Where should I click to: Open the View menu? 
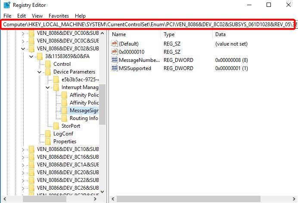point(37,16)
